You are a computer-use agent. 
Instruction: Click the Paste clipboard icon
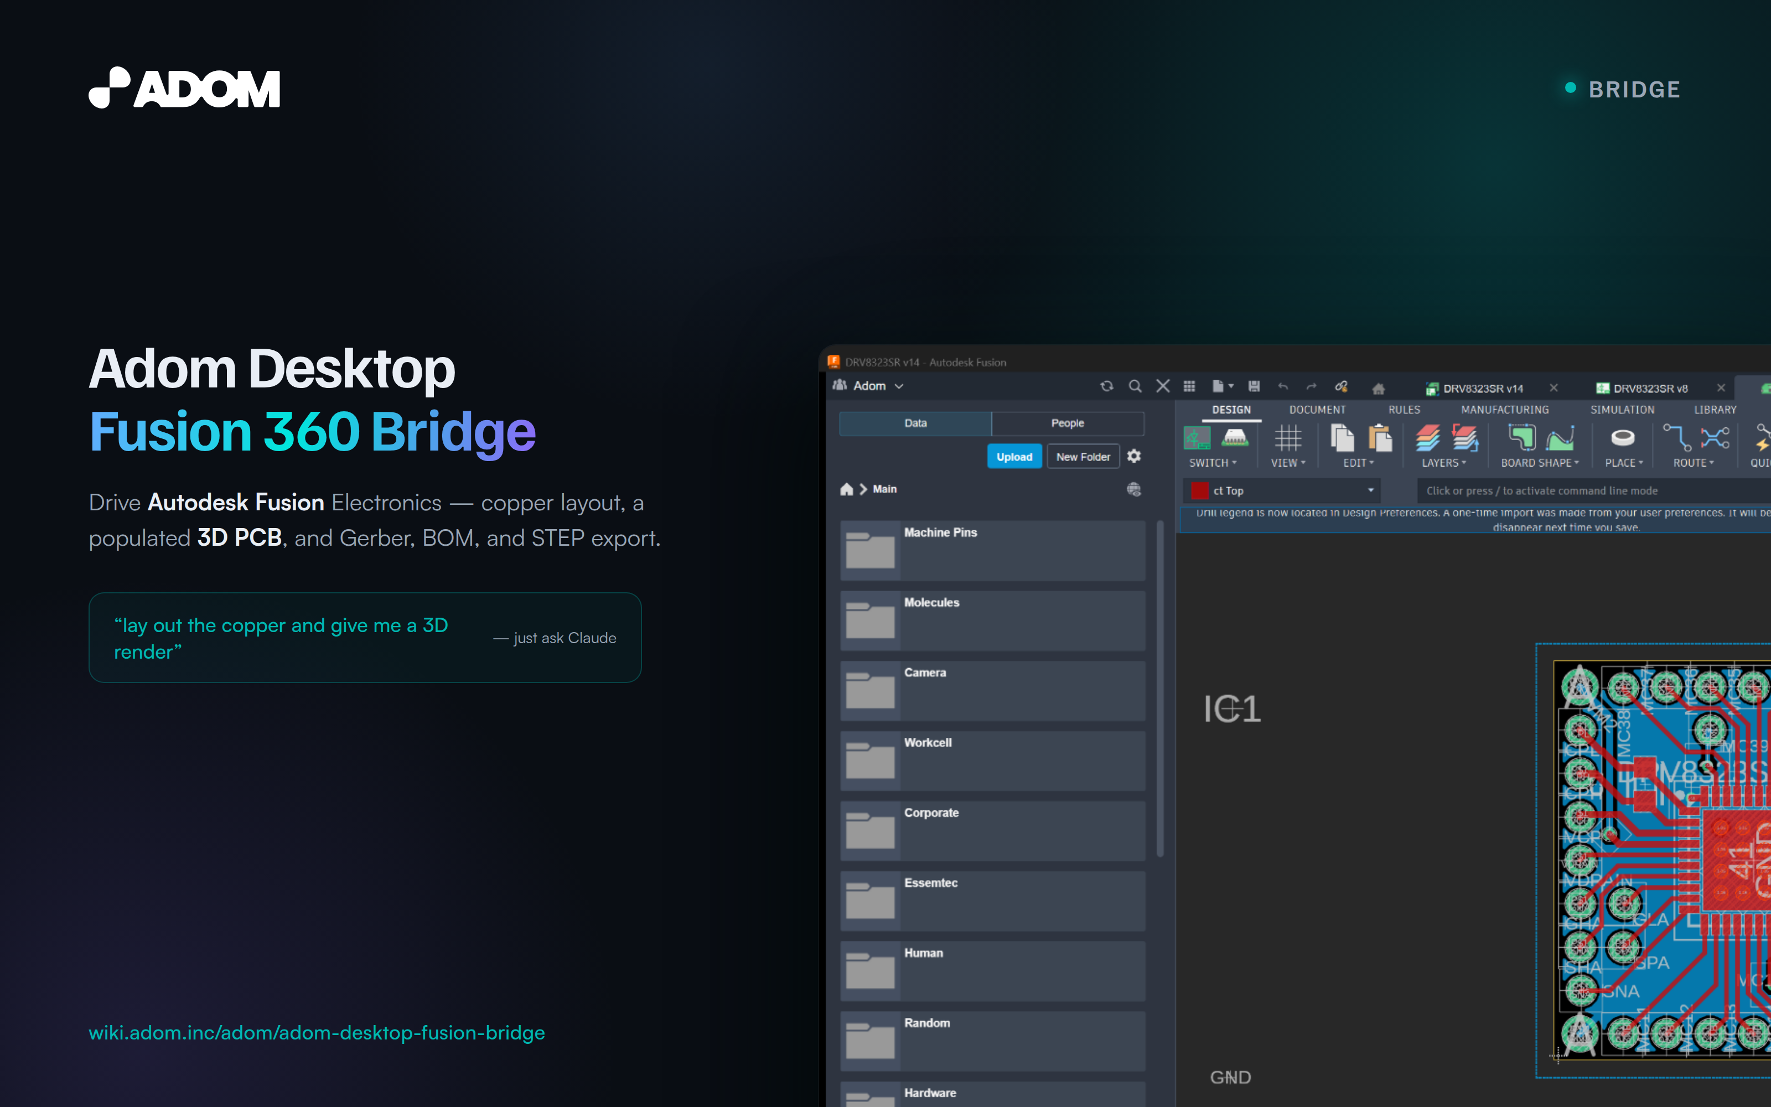pyautogui.click(x=1380, y=438)
